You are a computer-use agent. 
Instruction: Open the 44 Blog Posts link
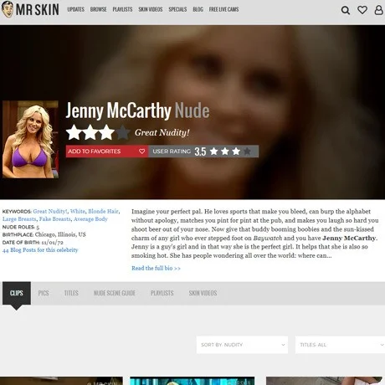pyautogui.click(x=40, y=250)
